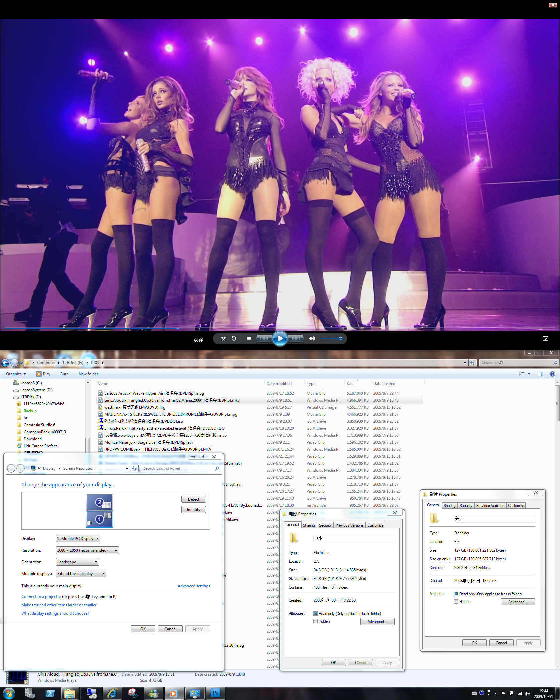Open Explorer help icon

pos(552,374)
